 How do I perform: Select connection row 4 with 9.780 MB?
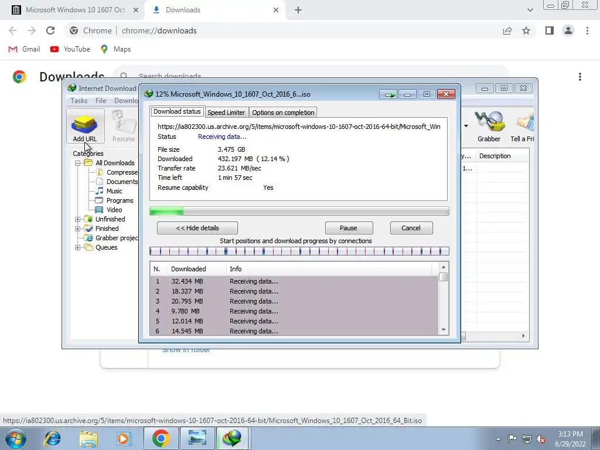point(295,311)
